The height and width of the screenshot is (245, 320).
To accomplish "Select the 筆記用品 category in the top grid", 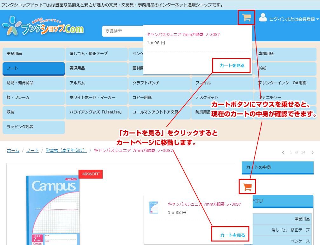I will (34, 54).
